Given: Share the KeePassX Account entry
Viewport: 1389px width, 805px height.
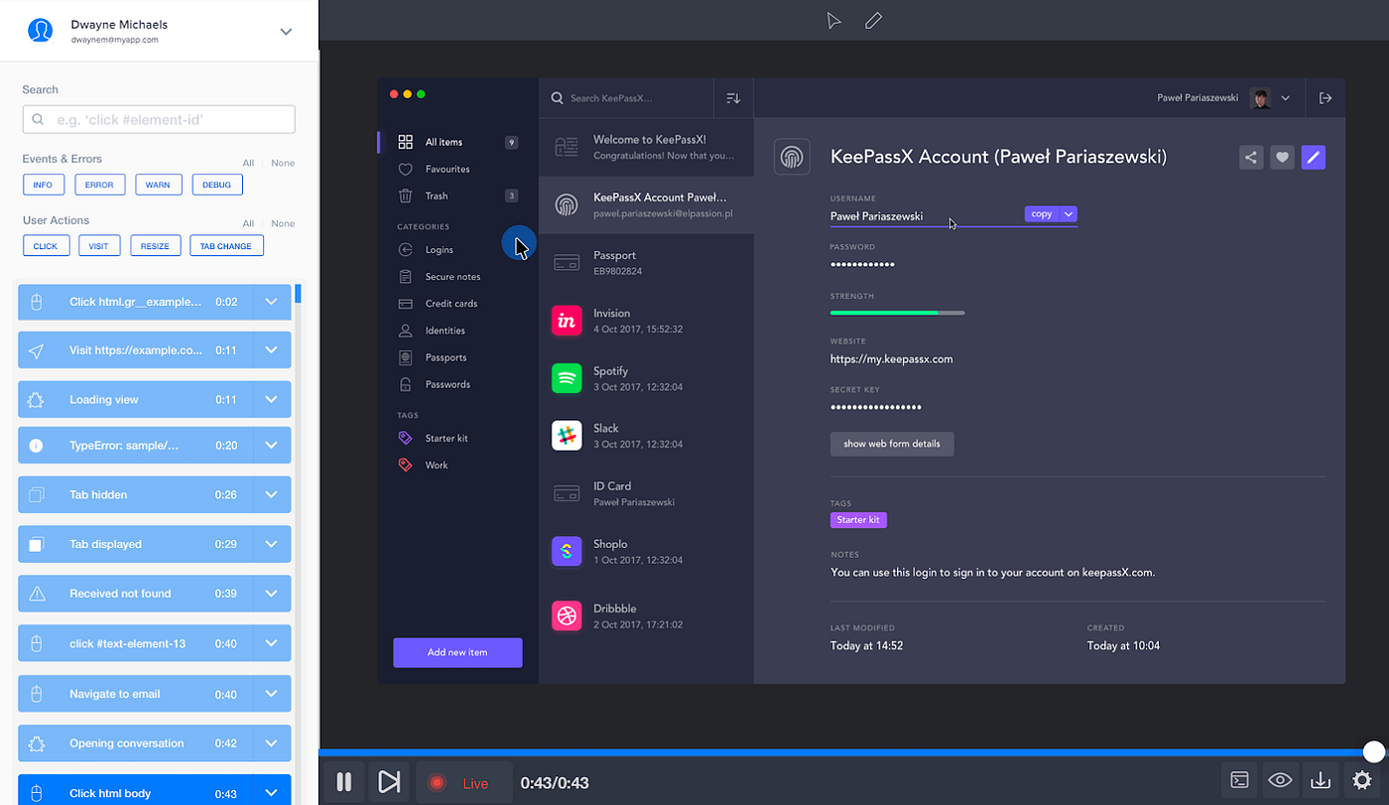Looking at the screenshot, I should [x=1251, y=157].
